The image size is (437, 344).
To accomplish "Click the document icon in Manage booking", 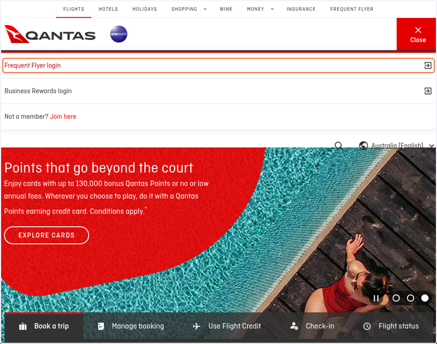I will (x=101, y=326).
